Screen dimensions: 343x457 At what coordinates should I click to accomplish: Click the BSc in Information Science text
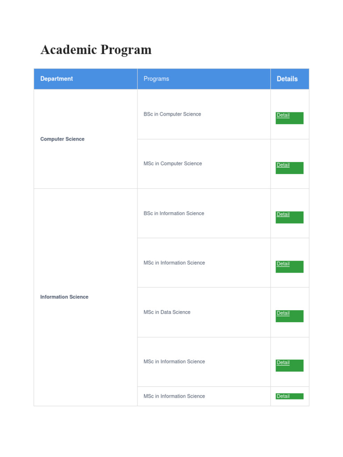[x=174, y=214]
